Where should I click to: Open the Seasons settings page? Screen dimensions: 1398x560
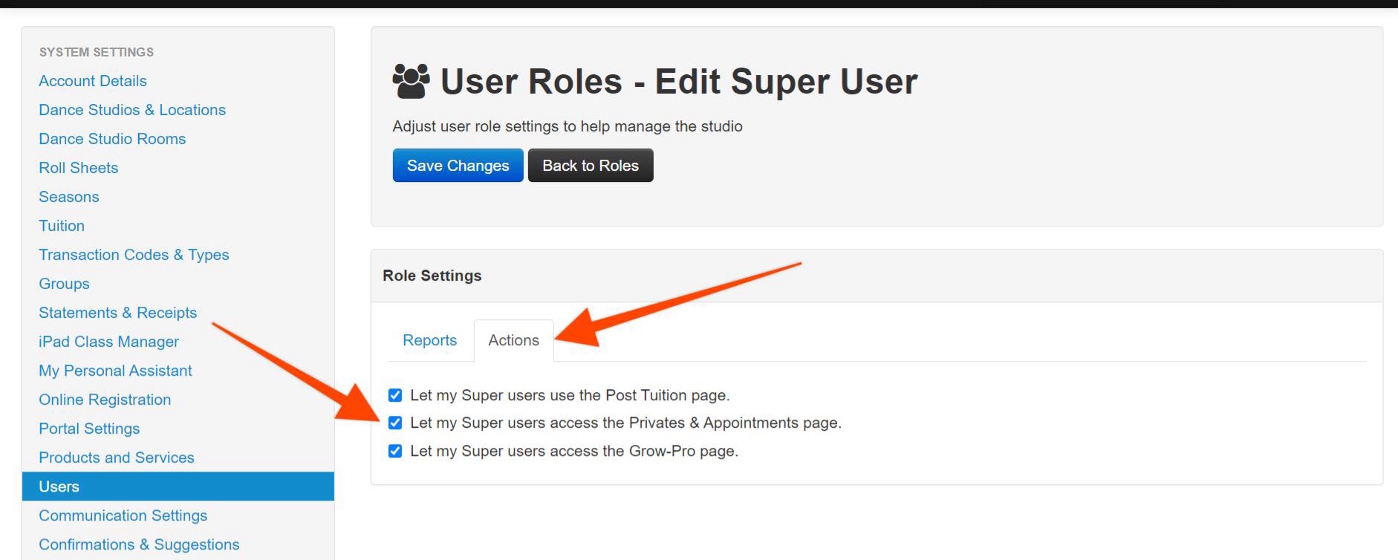69,197
